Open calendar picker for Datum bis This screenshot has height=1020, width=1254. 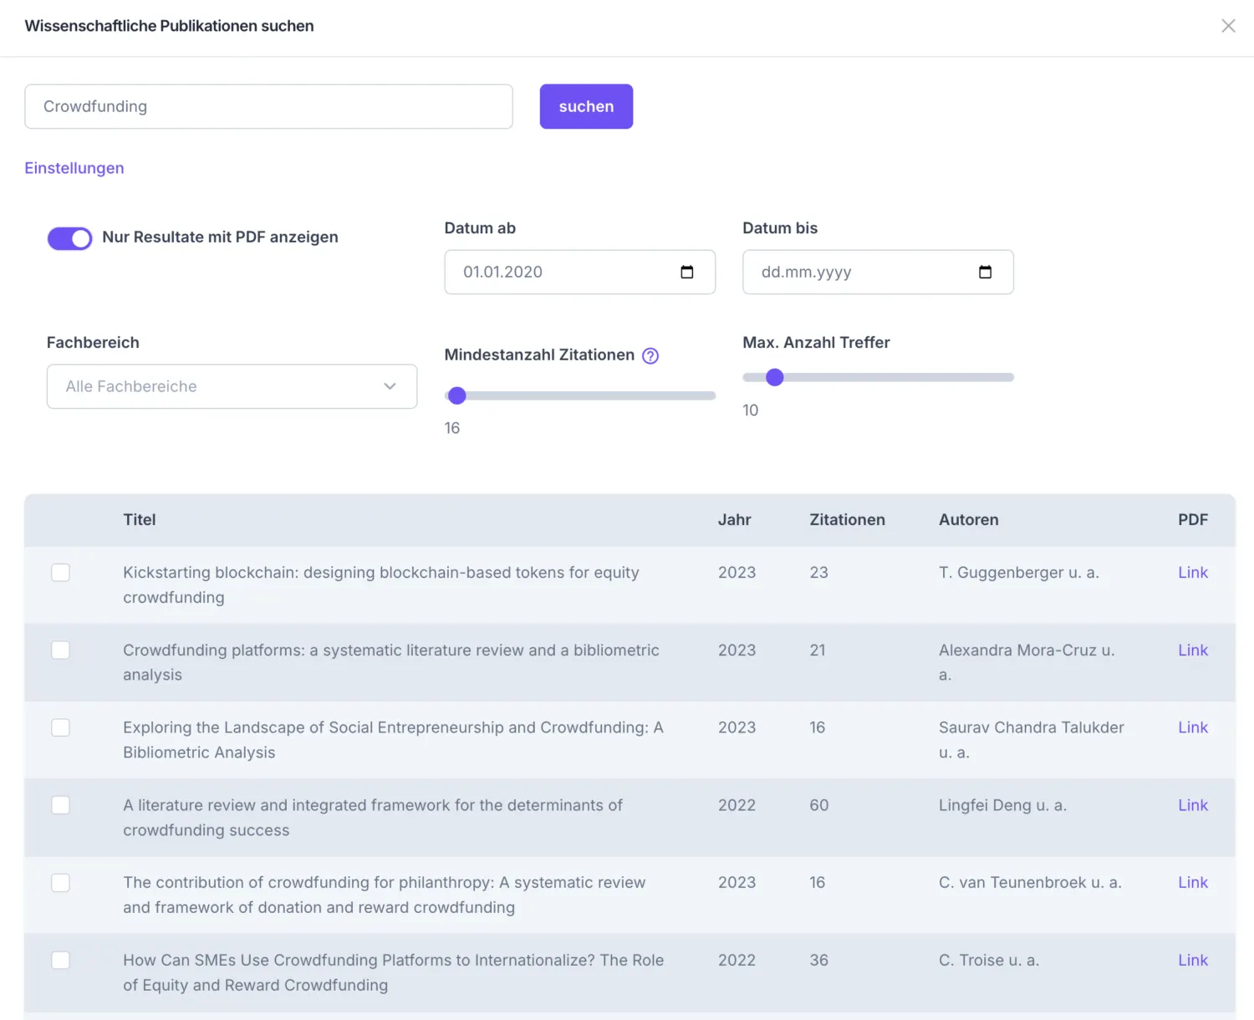tap(985, 272)
